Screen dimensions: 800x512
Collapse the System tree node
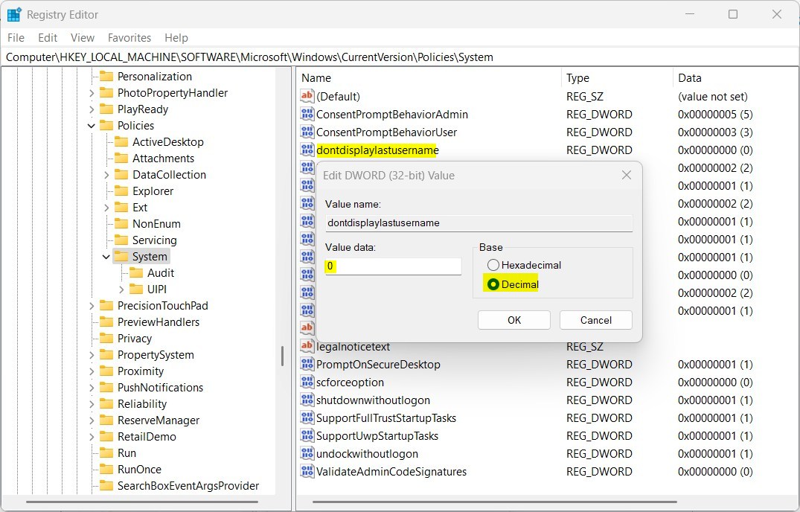[106, 257]
